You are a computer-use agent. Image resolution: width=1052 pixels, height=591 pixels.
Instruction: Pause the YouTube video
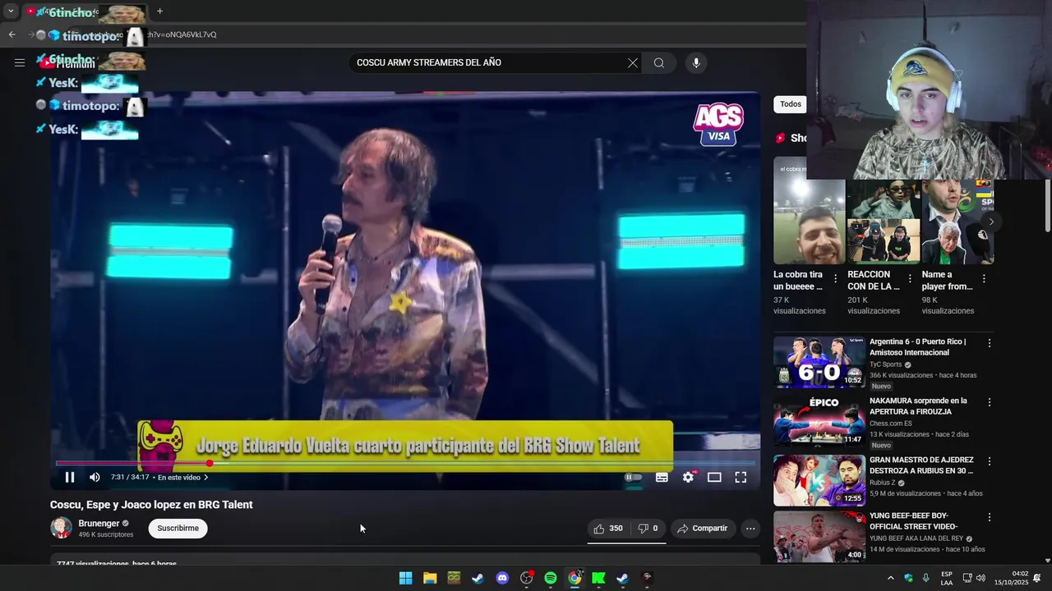70,477
